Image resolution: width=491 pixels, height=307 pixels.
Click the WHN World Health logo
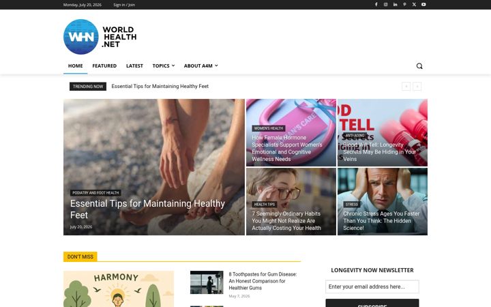point(100,37)
